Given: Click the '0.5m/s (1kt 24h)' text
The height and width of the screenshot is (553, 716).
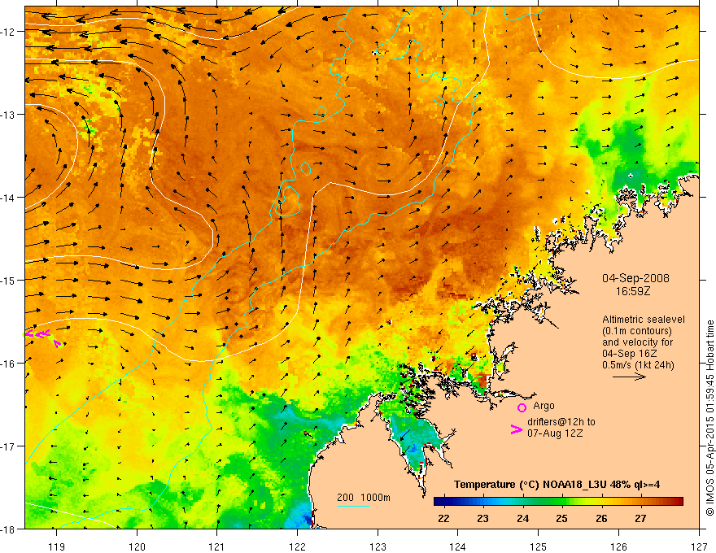Looking at the screenshot, I should tap(638, 365).
